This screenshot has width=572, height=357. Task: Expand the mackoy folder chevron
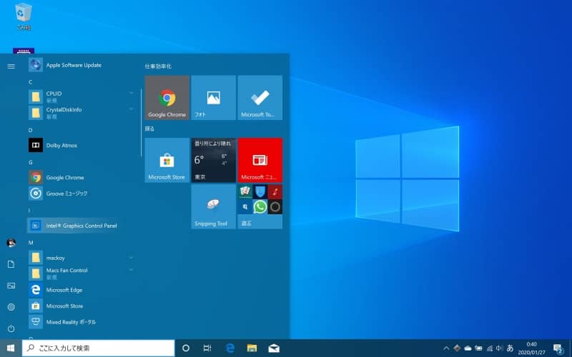131,258
